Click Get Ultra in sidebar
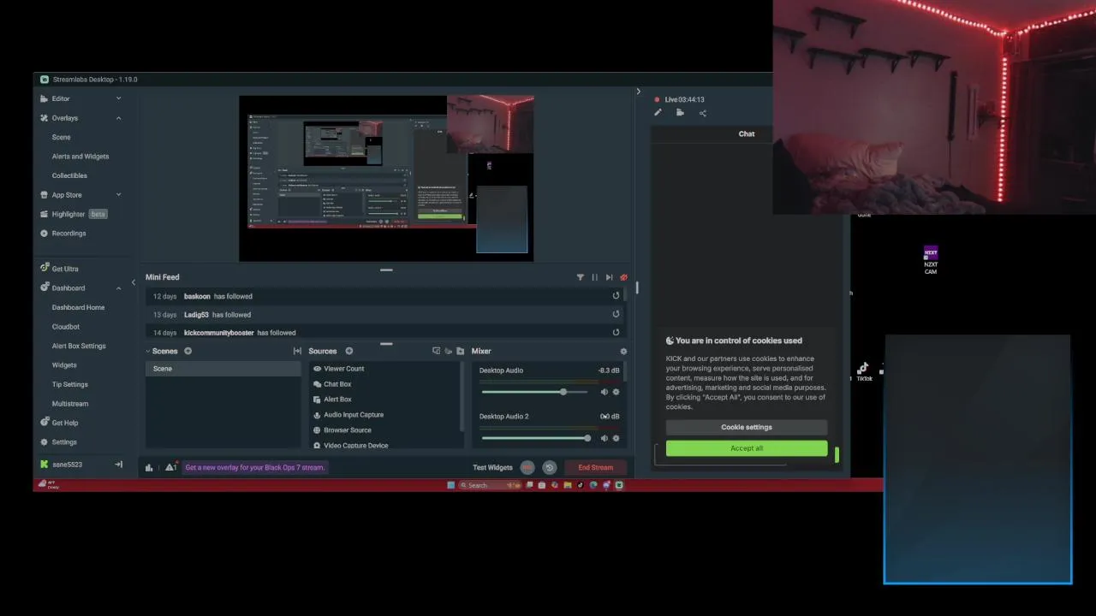This screenshot has width=1096, height=616. [65, 269]
